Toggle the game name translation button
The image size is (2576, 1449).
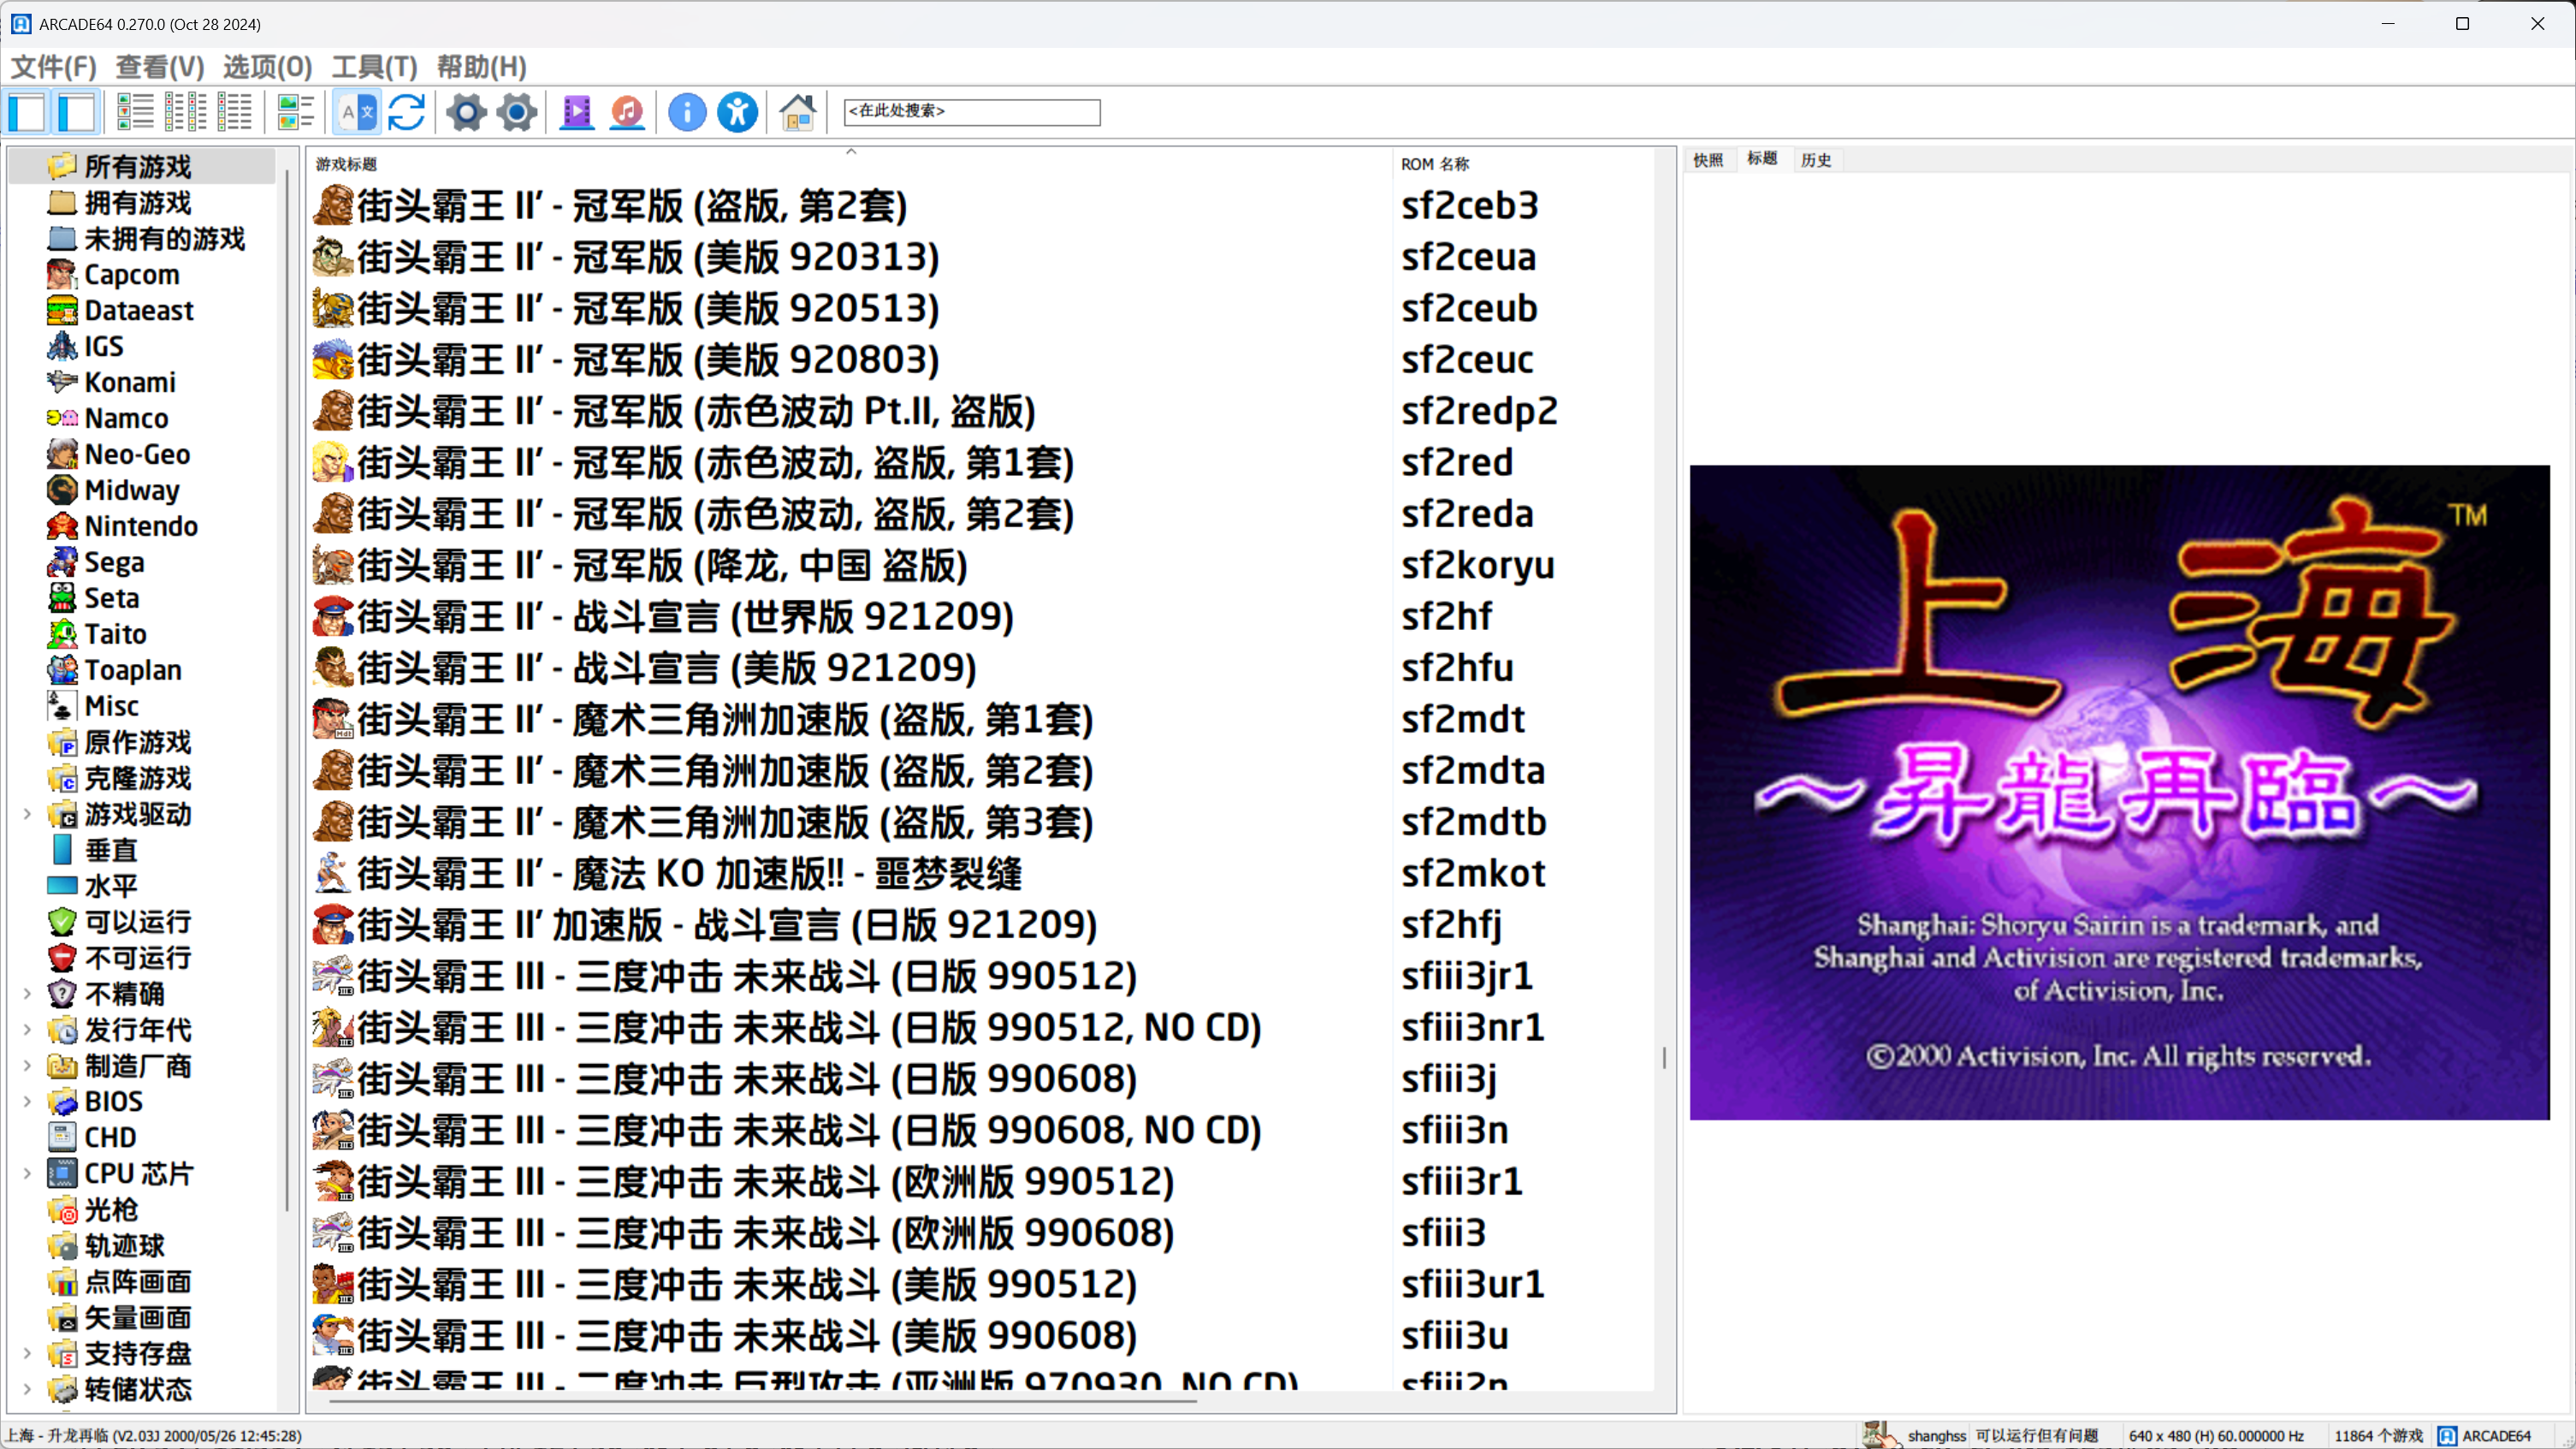pos(357,112)
